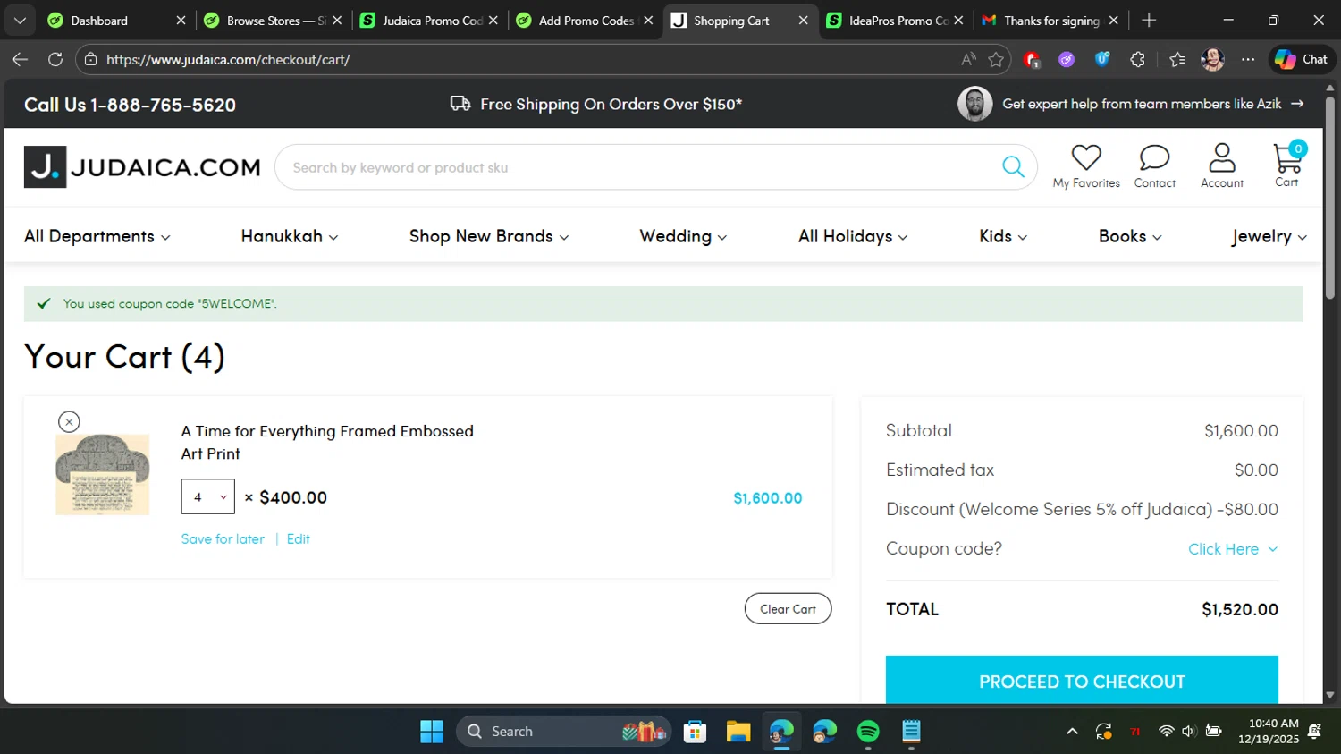Screen dimensions: 1341x754
Task: Toggle Read aloud icon in address bar
Action: coord(968,59)
